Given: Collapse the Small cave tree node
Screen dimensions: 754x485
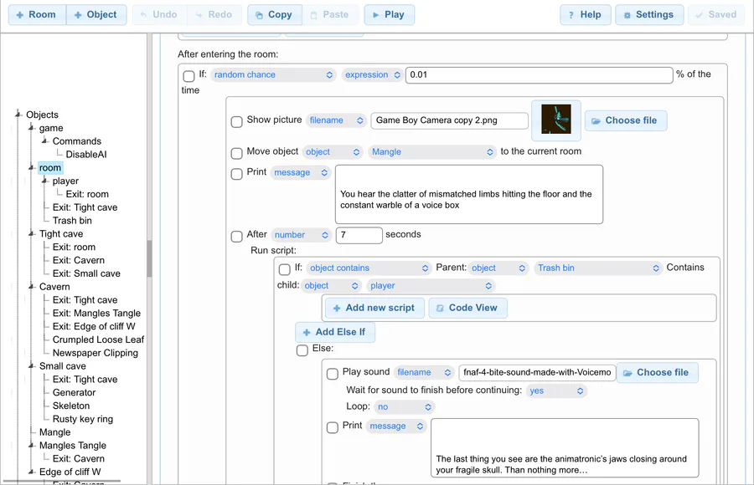Looking at the screenshot, I should [x=31, y=366].
